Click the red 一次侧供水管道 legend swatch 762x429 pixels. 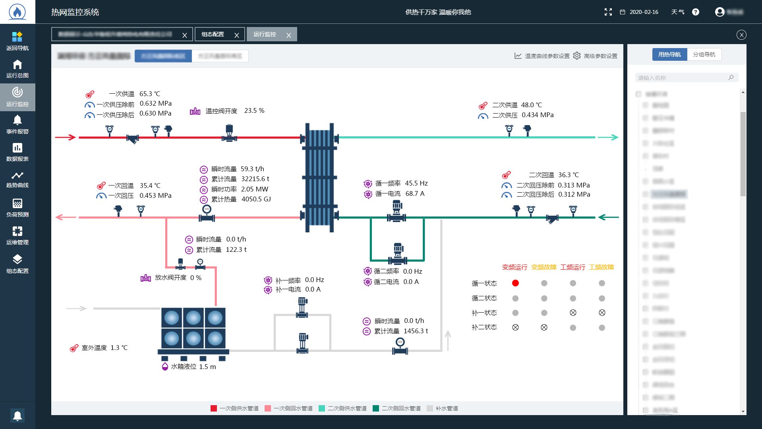pos(214,408)
